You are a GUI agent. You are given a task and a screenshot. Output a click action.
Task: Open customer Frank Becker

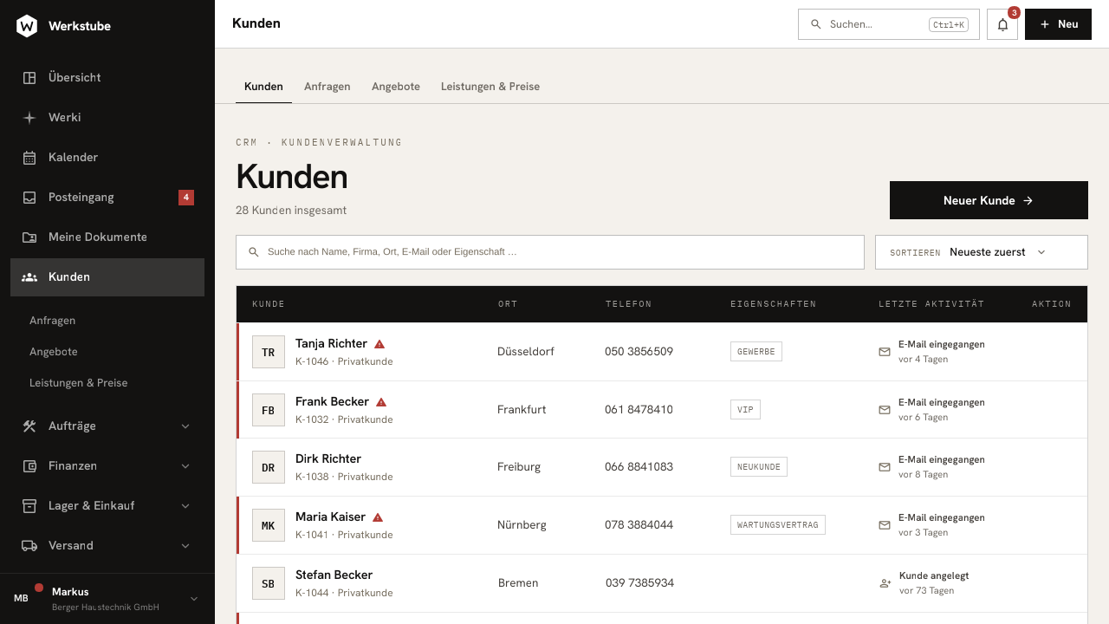(x=332, y=402)
